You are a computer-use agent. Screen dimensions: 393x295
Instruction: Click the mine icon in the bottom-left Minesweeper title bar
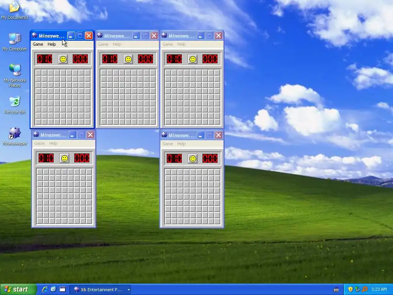[x=36, y=134]
